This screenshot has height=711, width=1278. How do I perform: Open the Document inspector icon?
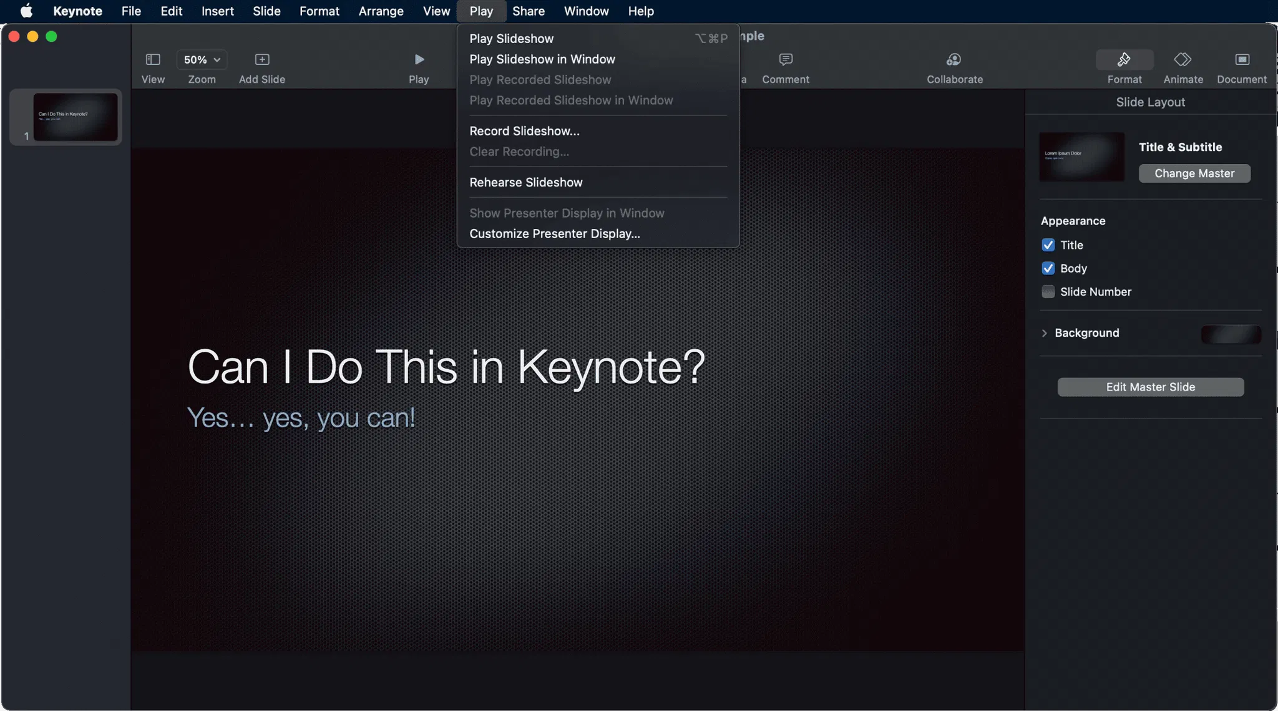(x=1242, y=59)
